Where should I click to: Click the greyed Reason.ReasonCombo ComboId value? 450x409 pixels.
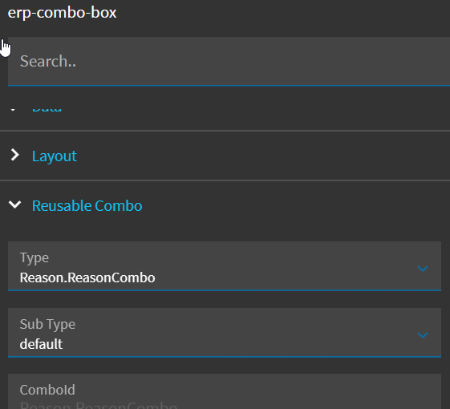pyautogui.click(x=99, y=405)
